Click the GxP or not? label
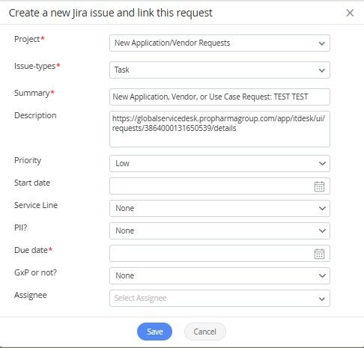The height and width of the screenshot is (348, 364). [x=36, y=272]
